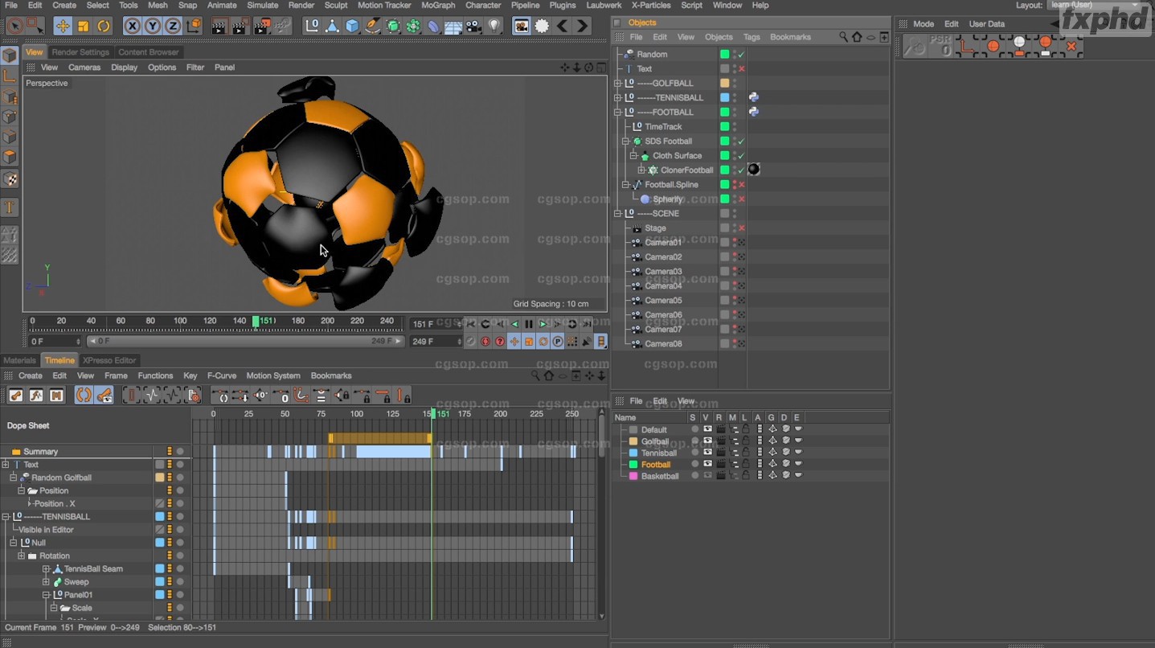Disable the Cloth Surface green checkmark

click(742, 156)
